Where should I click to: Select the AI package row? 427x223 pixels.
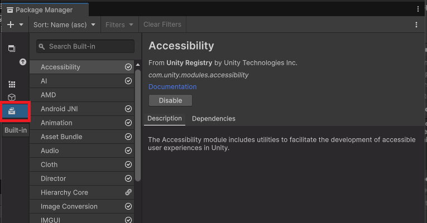click(81, 81)
